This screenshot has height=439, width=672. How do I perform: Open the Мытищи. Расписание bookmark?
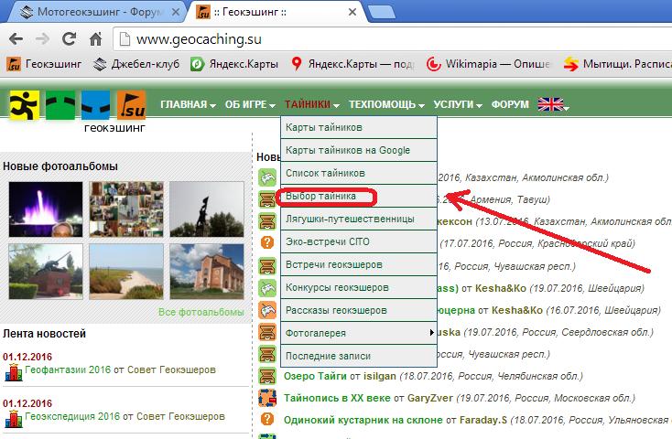617,64
